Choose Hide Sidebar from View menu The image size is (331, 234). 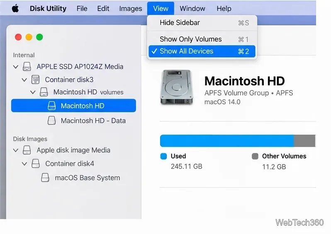click(x=202, y=23)
